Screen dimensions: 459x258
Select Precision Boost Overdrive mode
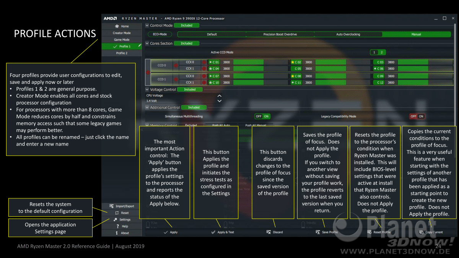[x=280, y=34]
